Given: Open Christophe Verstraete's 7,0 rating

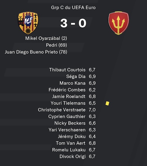Looking at the screenshot, I should [92, 110].
